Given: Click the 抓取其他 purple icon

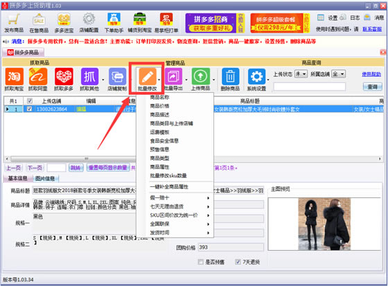Looking at the screenshot, I should [x=89, y=79].
